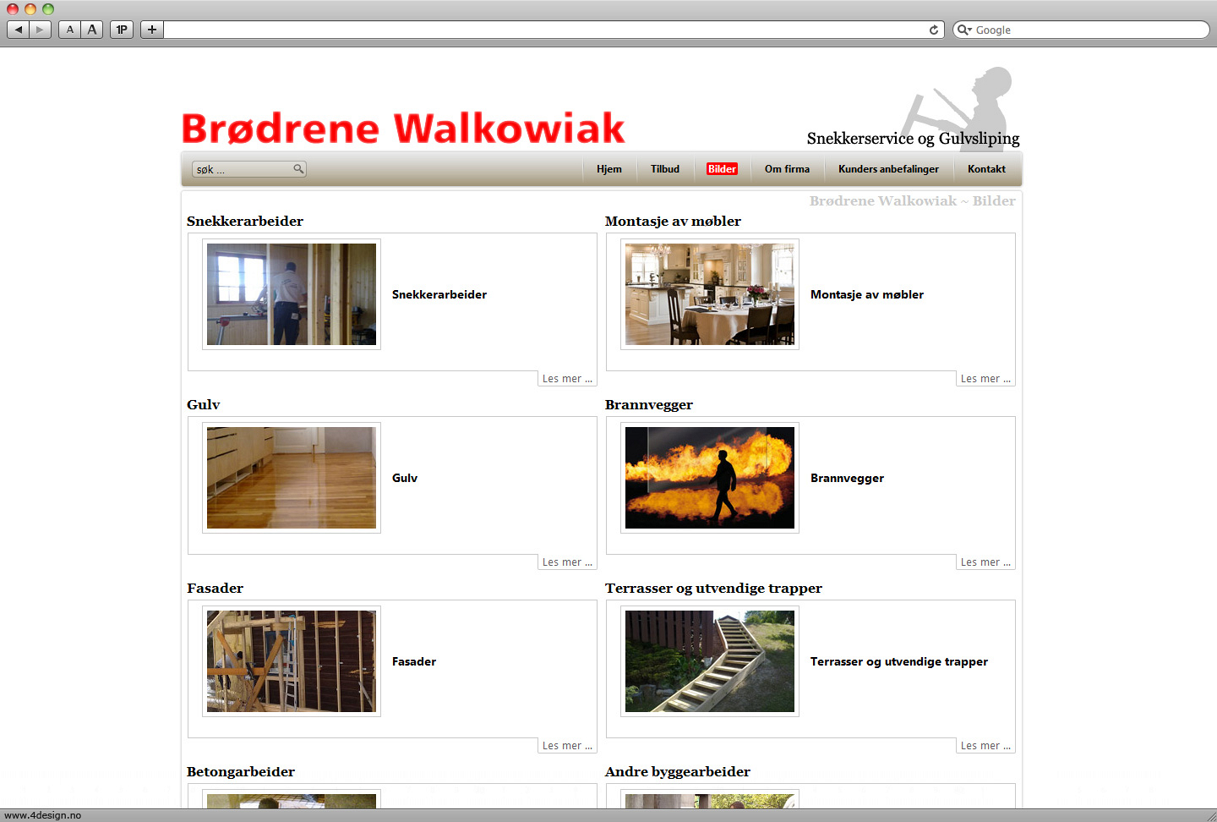The height and width of the screenshot is (822, 1217).
Task: Click bold Brannvegger caption beside photo
Action: [847, 478]
